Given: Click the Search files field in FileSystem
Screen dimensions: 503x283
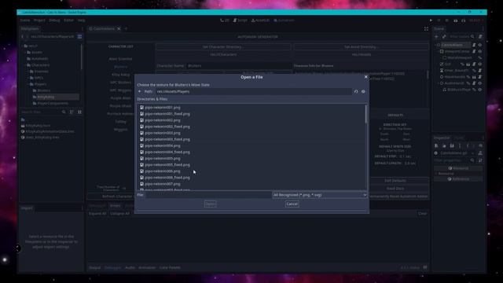Looking at the screenshot, I should (x=40, y=112).
